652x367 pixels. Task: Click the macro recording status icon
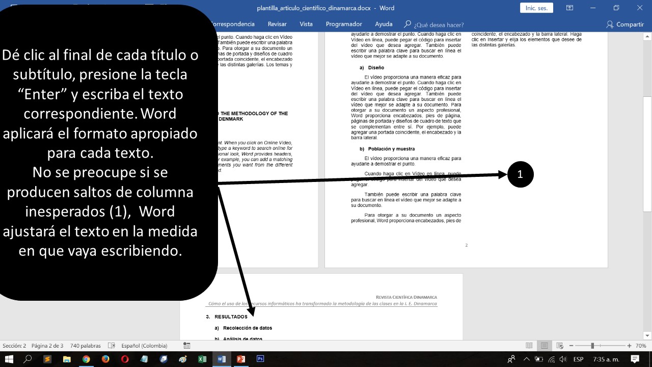(x=187, y=346)
